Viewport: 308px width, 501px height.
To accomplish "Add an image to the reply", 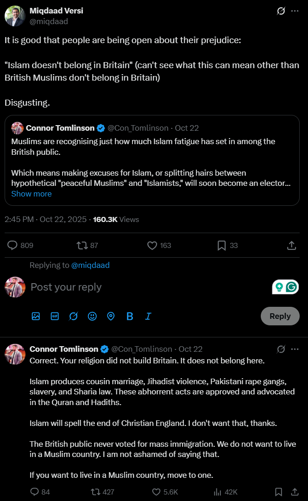I will (36, 316).
